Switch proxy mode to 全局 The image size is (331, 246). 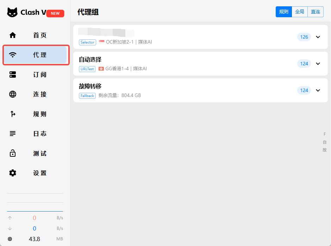tap(300, 12)
